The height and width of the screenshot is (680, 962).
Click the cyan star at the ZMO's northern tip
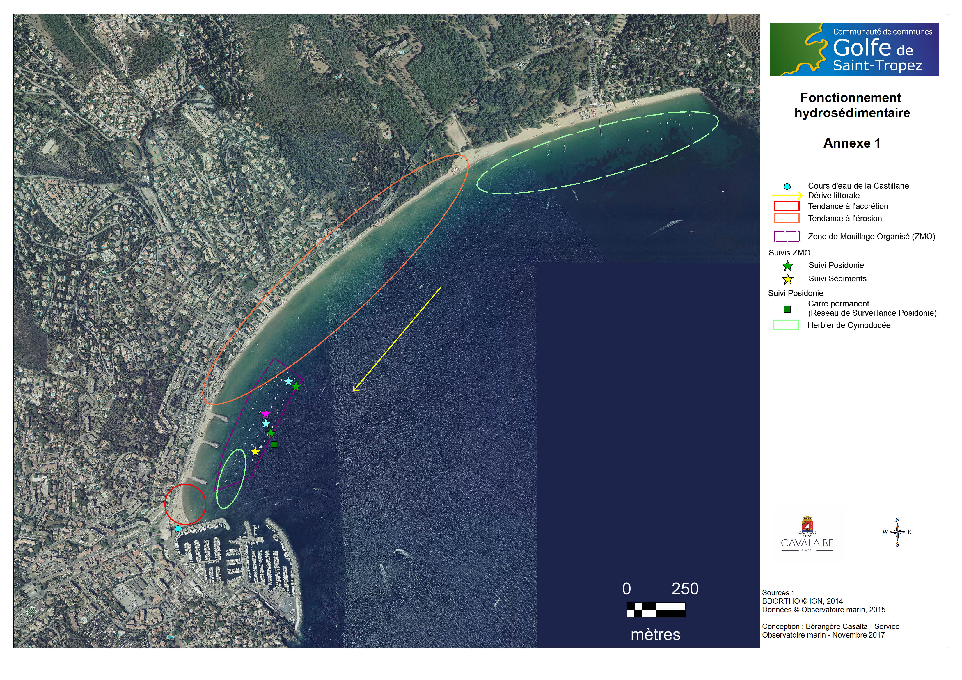[289, 381]
